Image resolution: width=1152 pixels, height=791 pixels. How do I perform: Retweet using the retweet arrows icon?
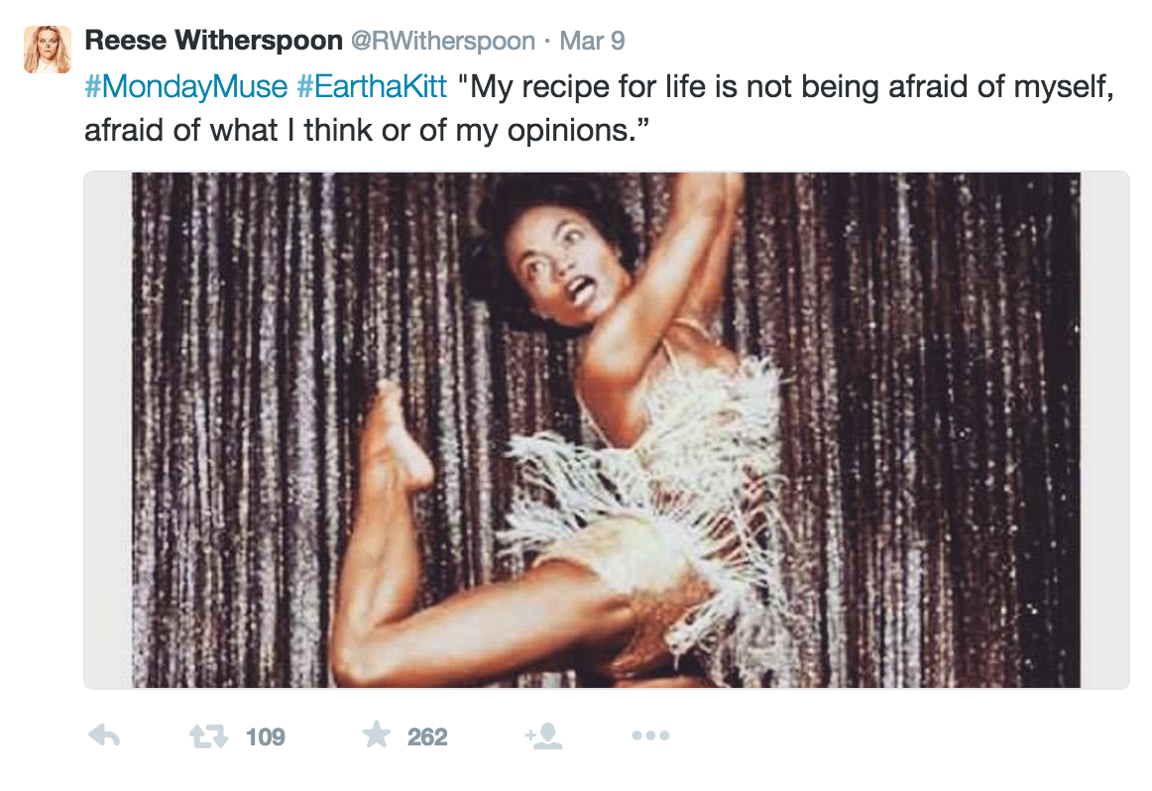pyautogui.click(x=208, y=735)
